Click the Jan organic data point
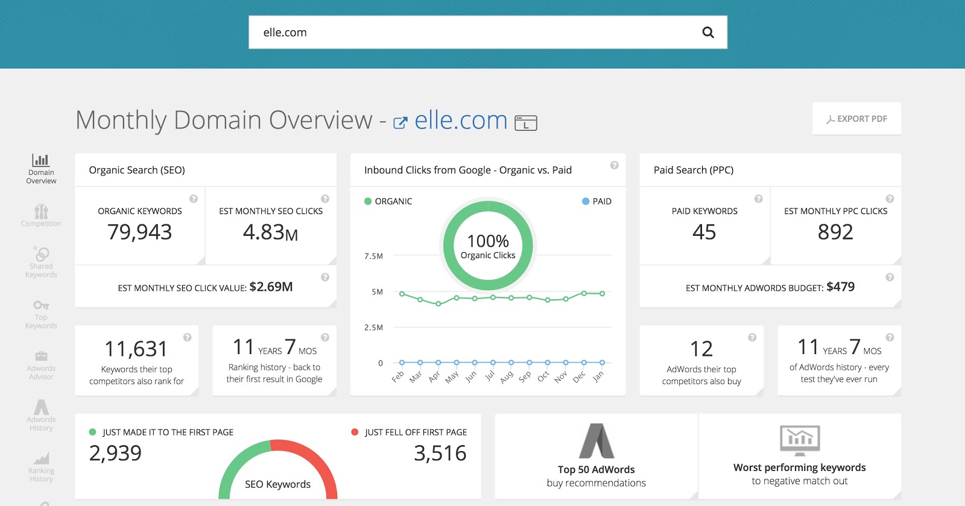The width and height of the screenshot is (965, 506). pyautogui.click(x=602, y=294)
